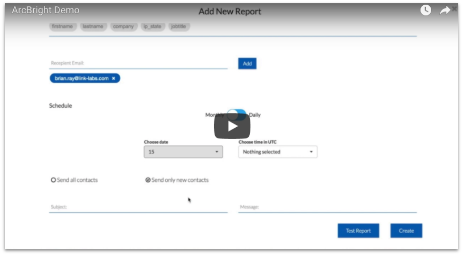The image size is (464, 255).
Task: Select the lastname field tag
Action: coord(93,27)
